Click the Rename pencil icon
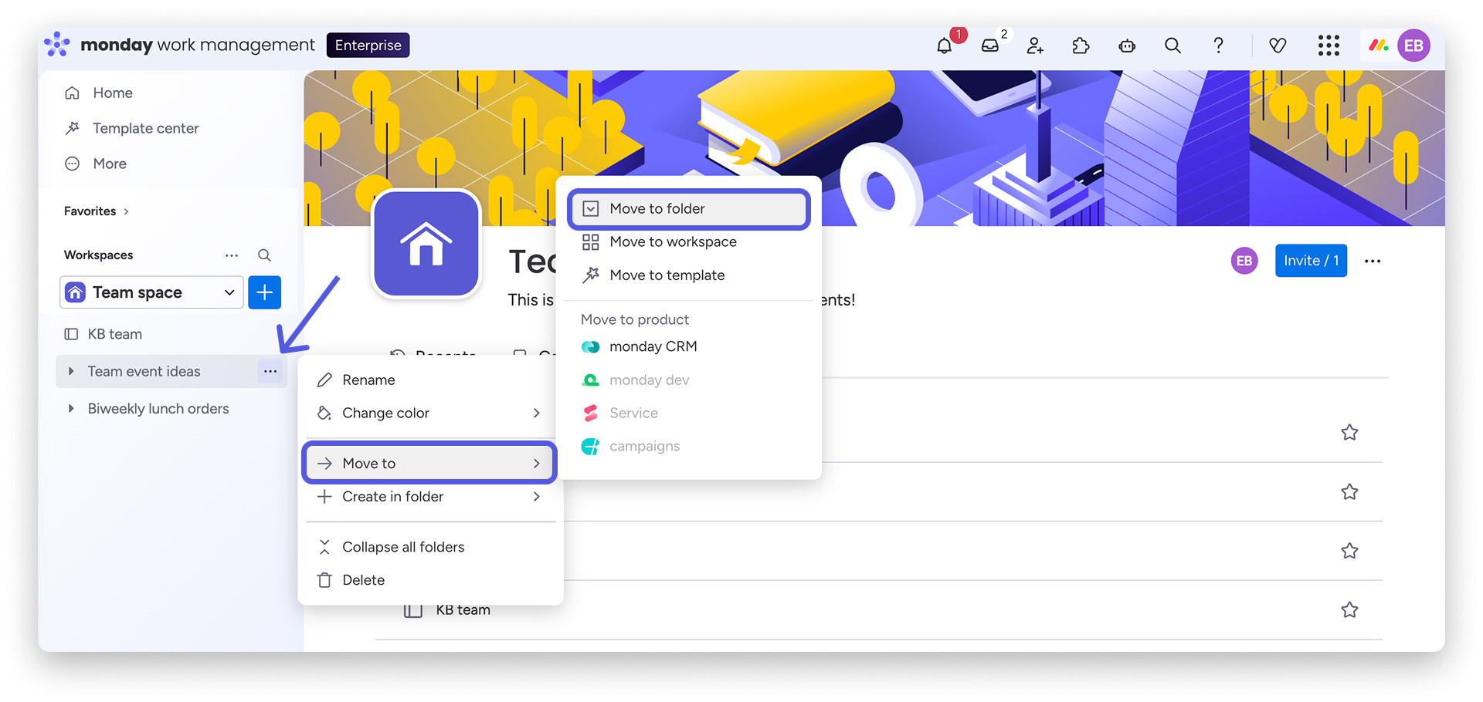The image size is (1483, 702). click(324, 380)
